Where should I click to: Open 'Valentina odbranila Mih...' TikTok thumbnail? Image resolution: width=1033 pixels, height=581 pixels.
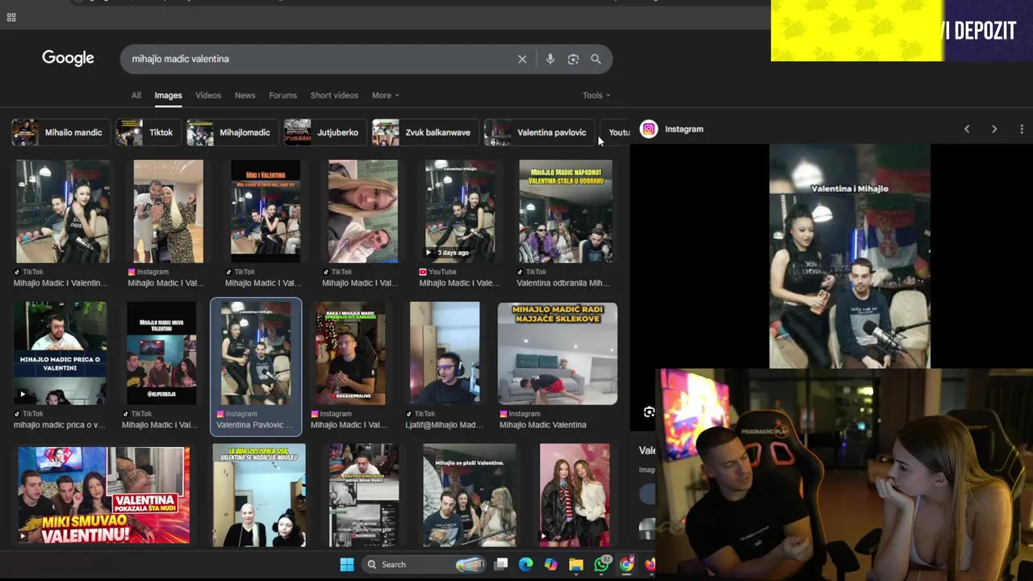565,211
